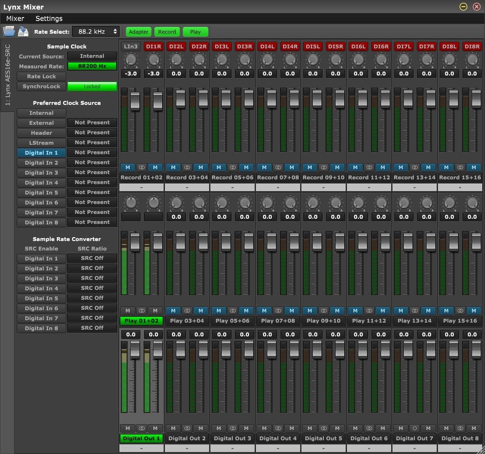This screenshot has height=454, width=485.
Task: Select Digital In 5 as clock source
Action: pos(41,192)
